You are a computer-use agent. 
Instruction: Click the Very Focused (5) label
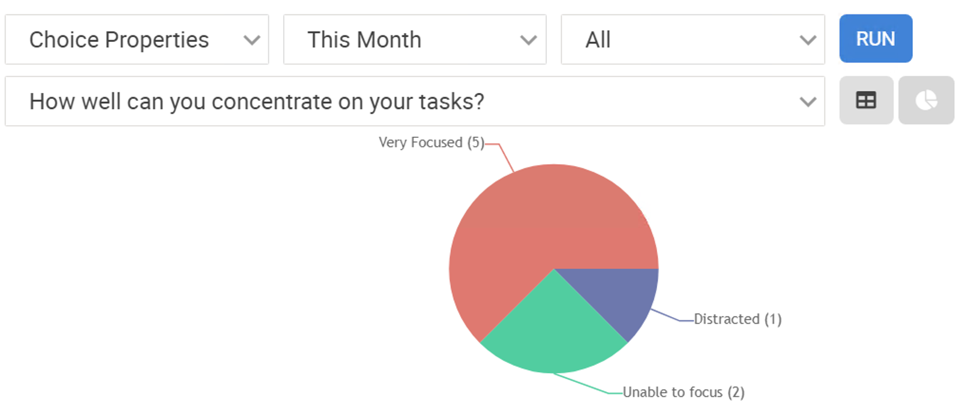coord(431,143)
